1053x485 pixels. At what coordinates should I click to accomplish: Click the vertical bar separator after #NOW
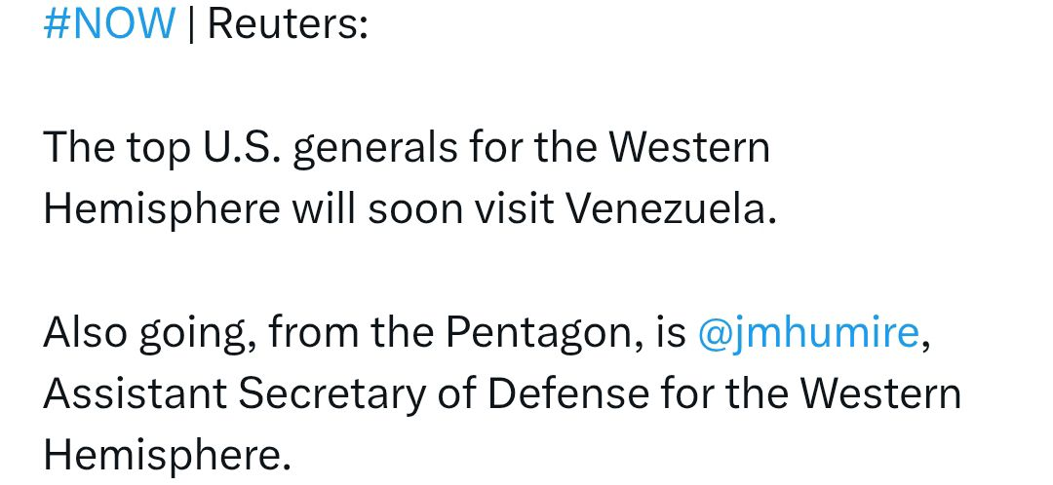190,22
